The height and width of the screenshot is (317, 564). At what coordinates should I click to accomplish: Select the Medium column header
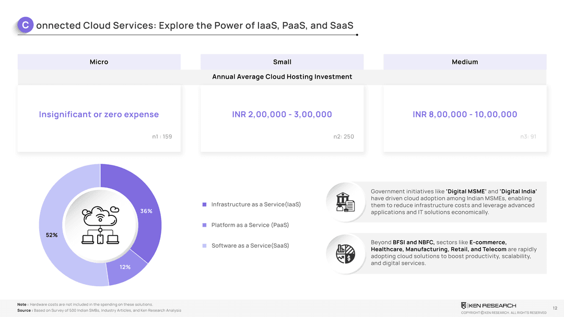pyautogui.click(x=465, y=62)
